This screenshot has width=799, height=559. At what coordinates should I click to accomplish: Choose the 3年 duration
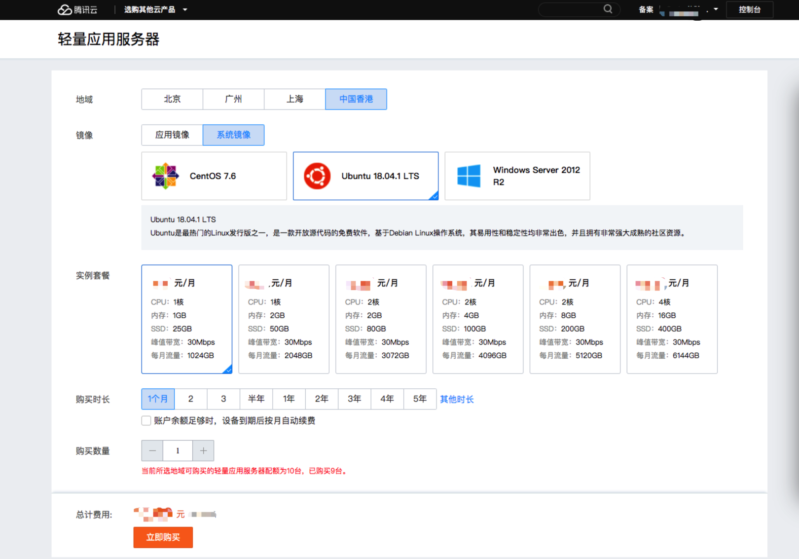tap(355, 399)
